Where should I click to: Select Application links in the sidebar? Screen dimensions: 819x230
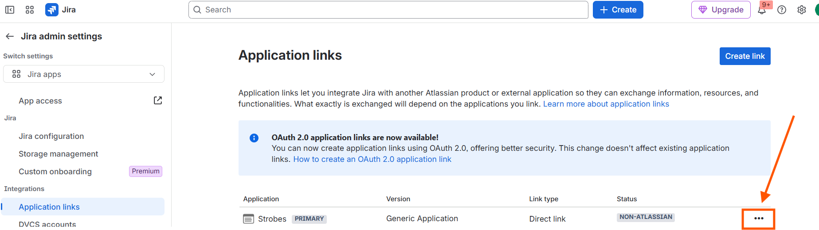click(82, 207)
